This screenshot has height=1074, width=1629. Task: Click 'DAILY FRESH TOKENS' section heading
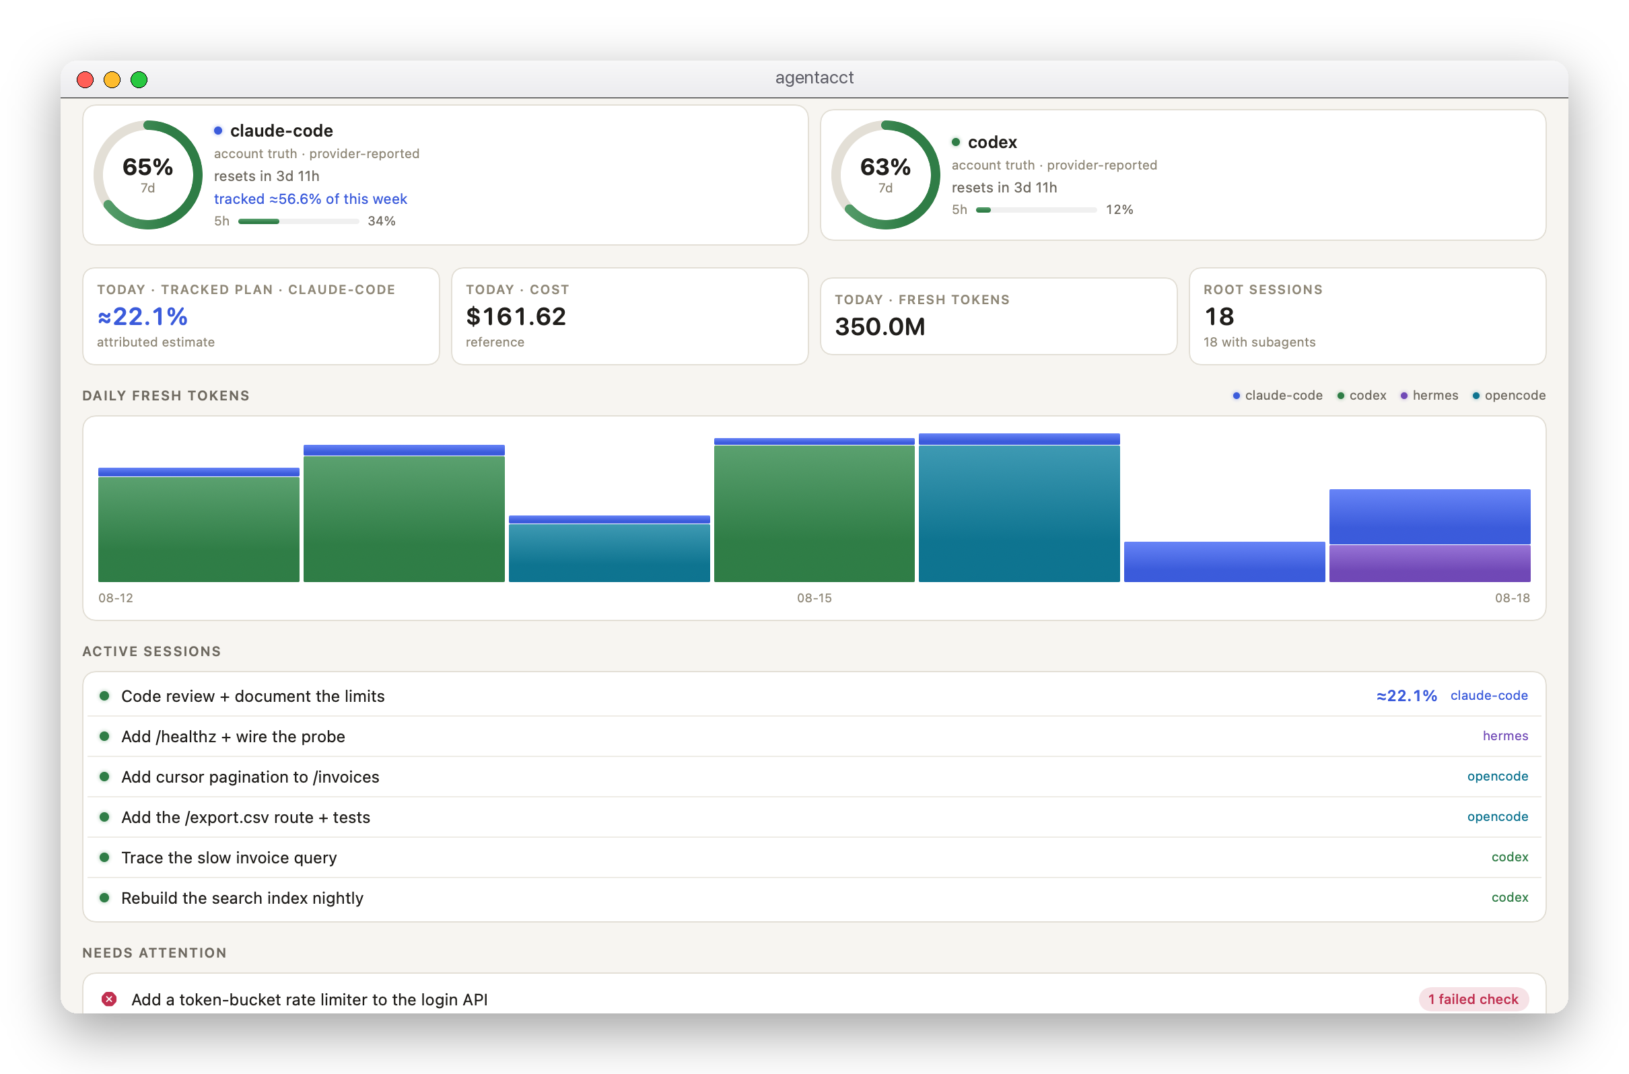click(166, 396)
